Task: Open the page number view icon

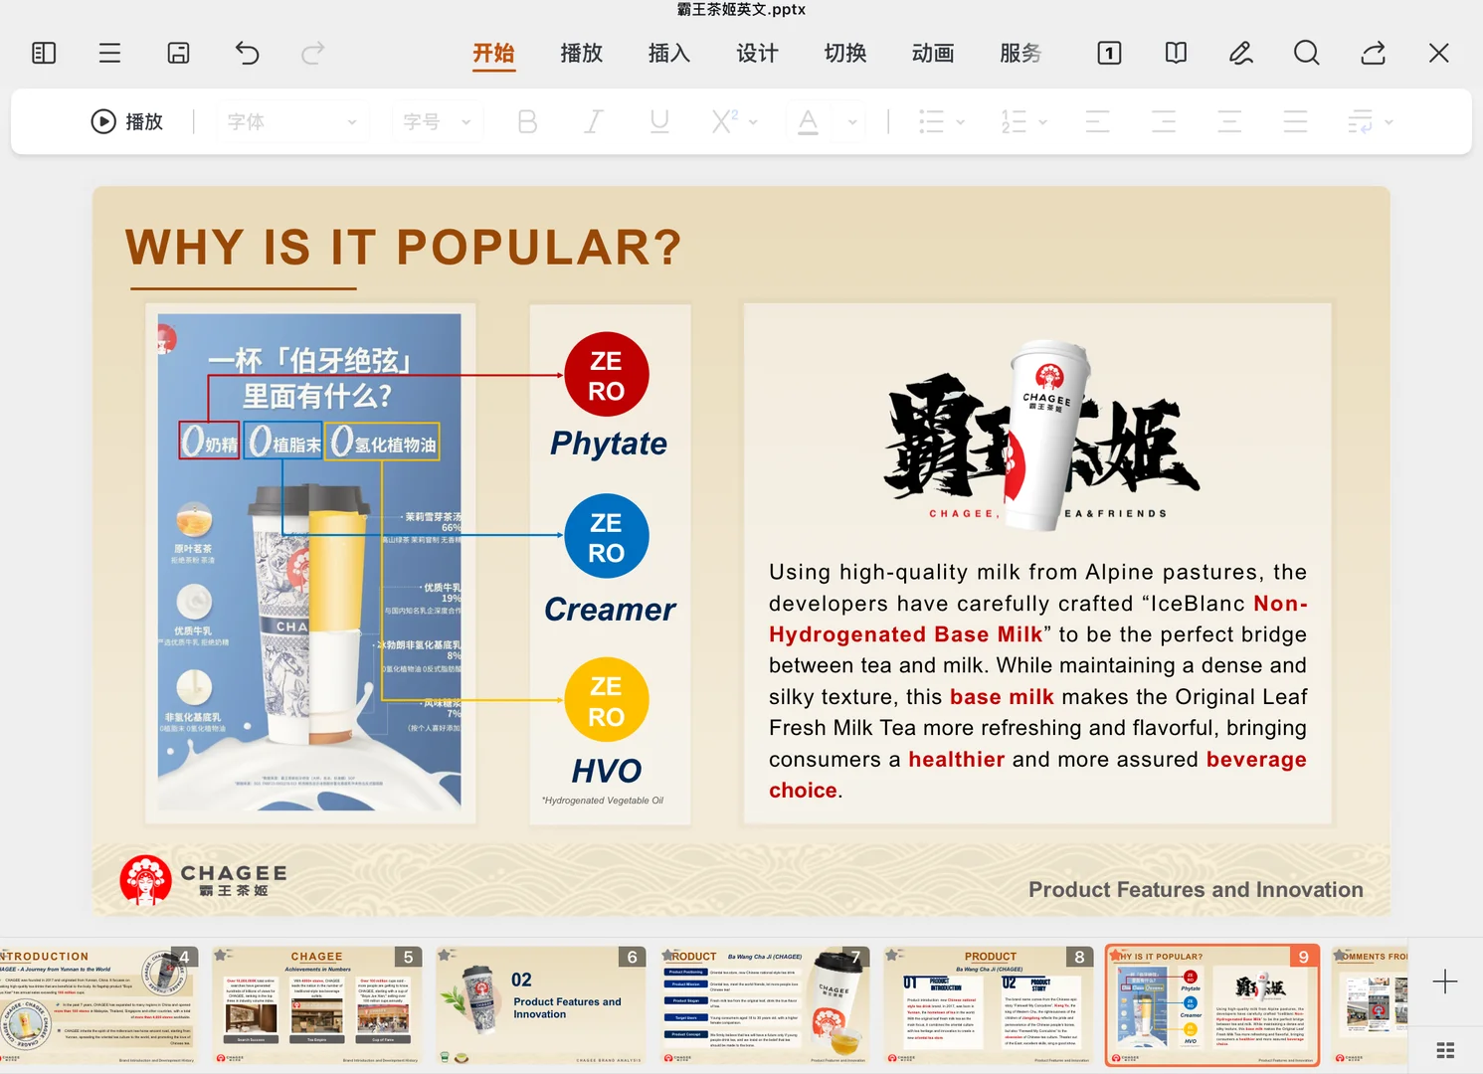Action: (x=1109, y=53)
